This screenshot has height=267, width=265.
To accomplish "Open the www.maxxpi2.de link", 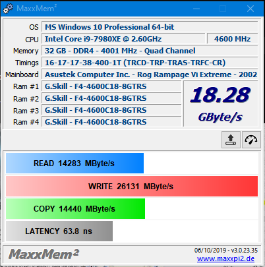I will click(225, 258).
